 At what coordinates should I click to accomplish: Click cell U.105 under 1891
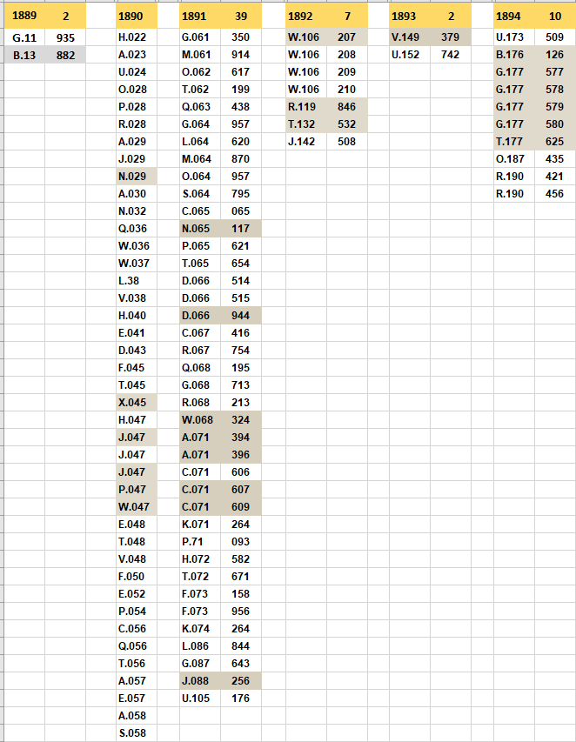click(200, 698)
